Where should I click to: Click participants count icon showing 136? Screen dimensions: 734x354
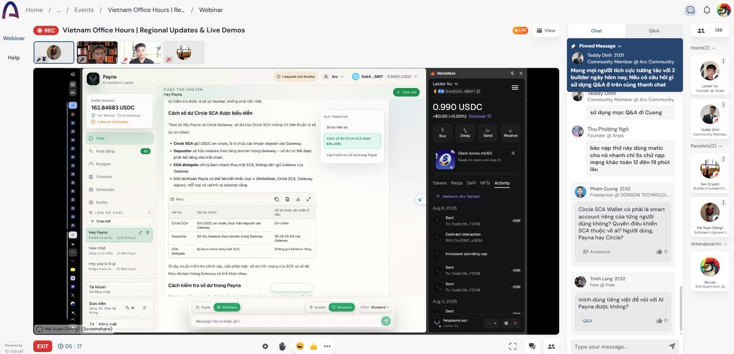[x=701, y=31]
